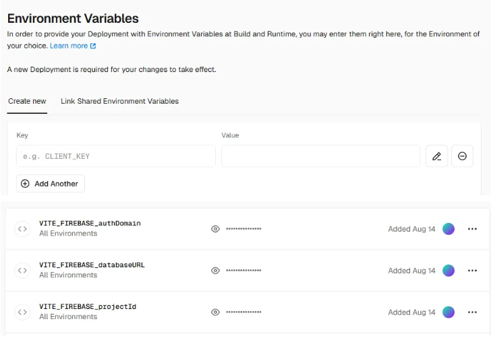Switch to Link Shared Environment Variables tab
Viewport: 491px width, 340px height.
pos(119,102)
